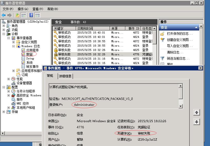
Task: Select the 本地用户和组 node
Action: click(26, 108)
